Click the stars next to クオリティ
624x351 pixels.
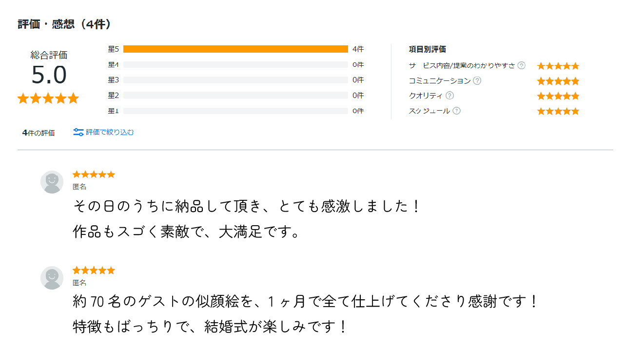click(558, 96)
